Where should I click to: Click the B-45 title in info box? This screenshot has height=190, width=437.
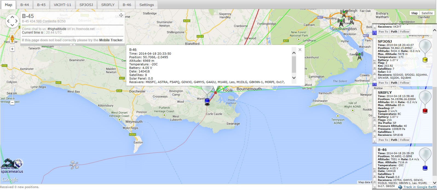pyautogui.click(x=28, y=16)
